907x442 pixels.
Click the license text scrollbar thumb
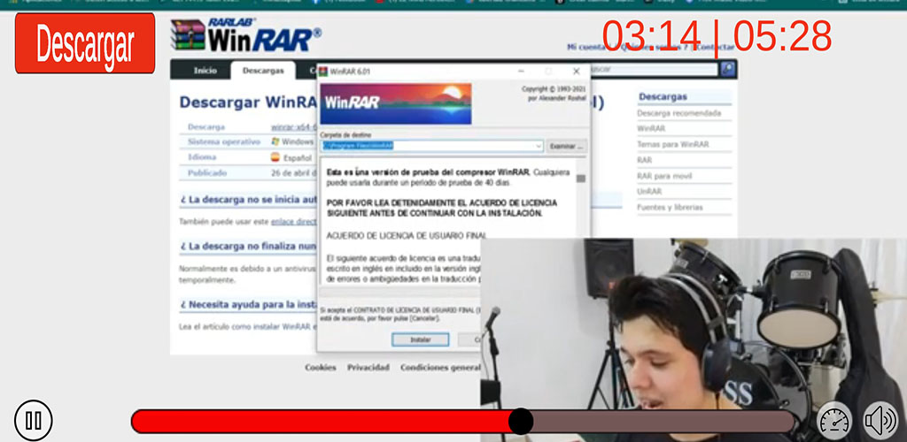581,179
